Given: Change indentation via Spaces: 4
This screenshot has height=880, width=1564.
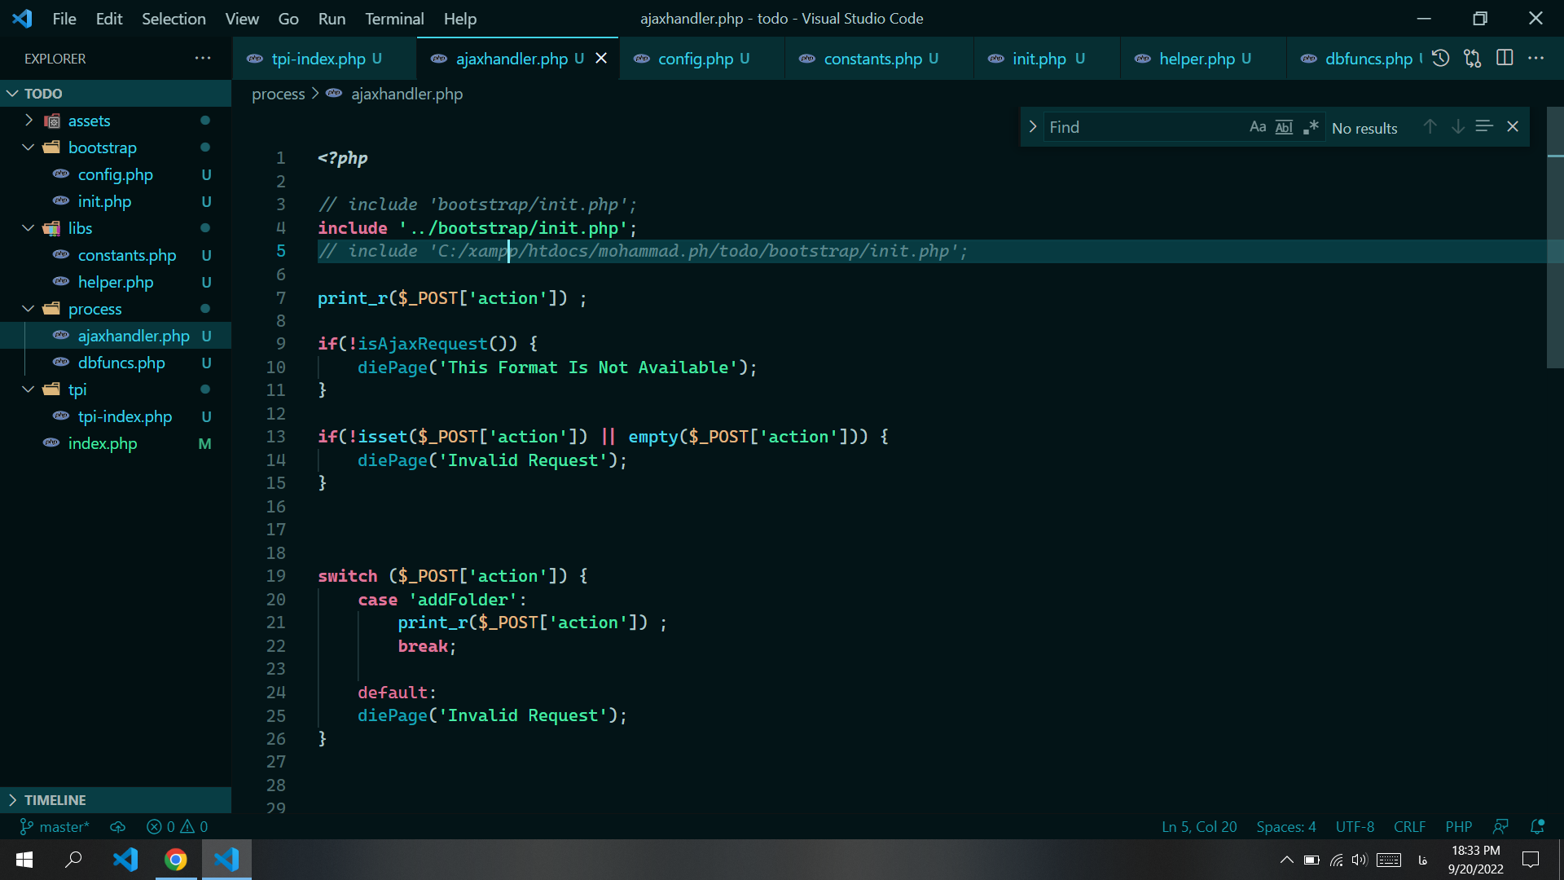Looking at the screenshot, I should pyautogui.click(x=1286, y=826).
